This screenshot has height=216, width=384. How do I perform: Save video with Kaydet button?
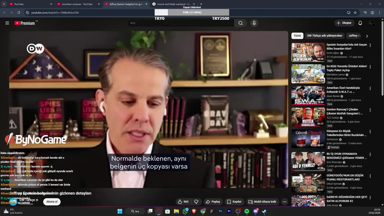click(x=234, y=202)
